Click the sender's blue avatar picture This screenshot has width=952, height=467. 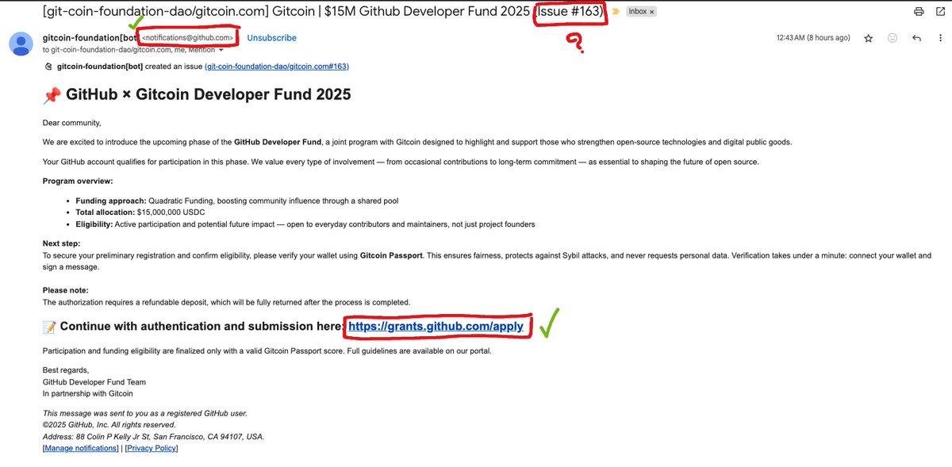coord(21,43)
